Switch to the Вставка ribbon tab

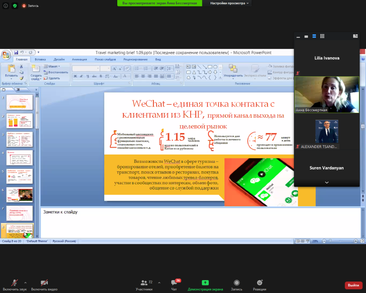click(x=40, y=59)
